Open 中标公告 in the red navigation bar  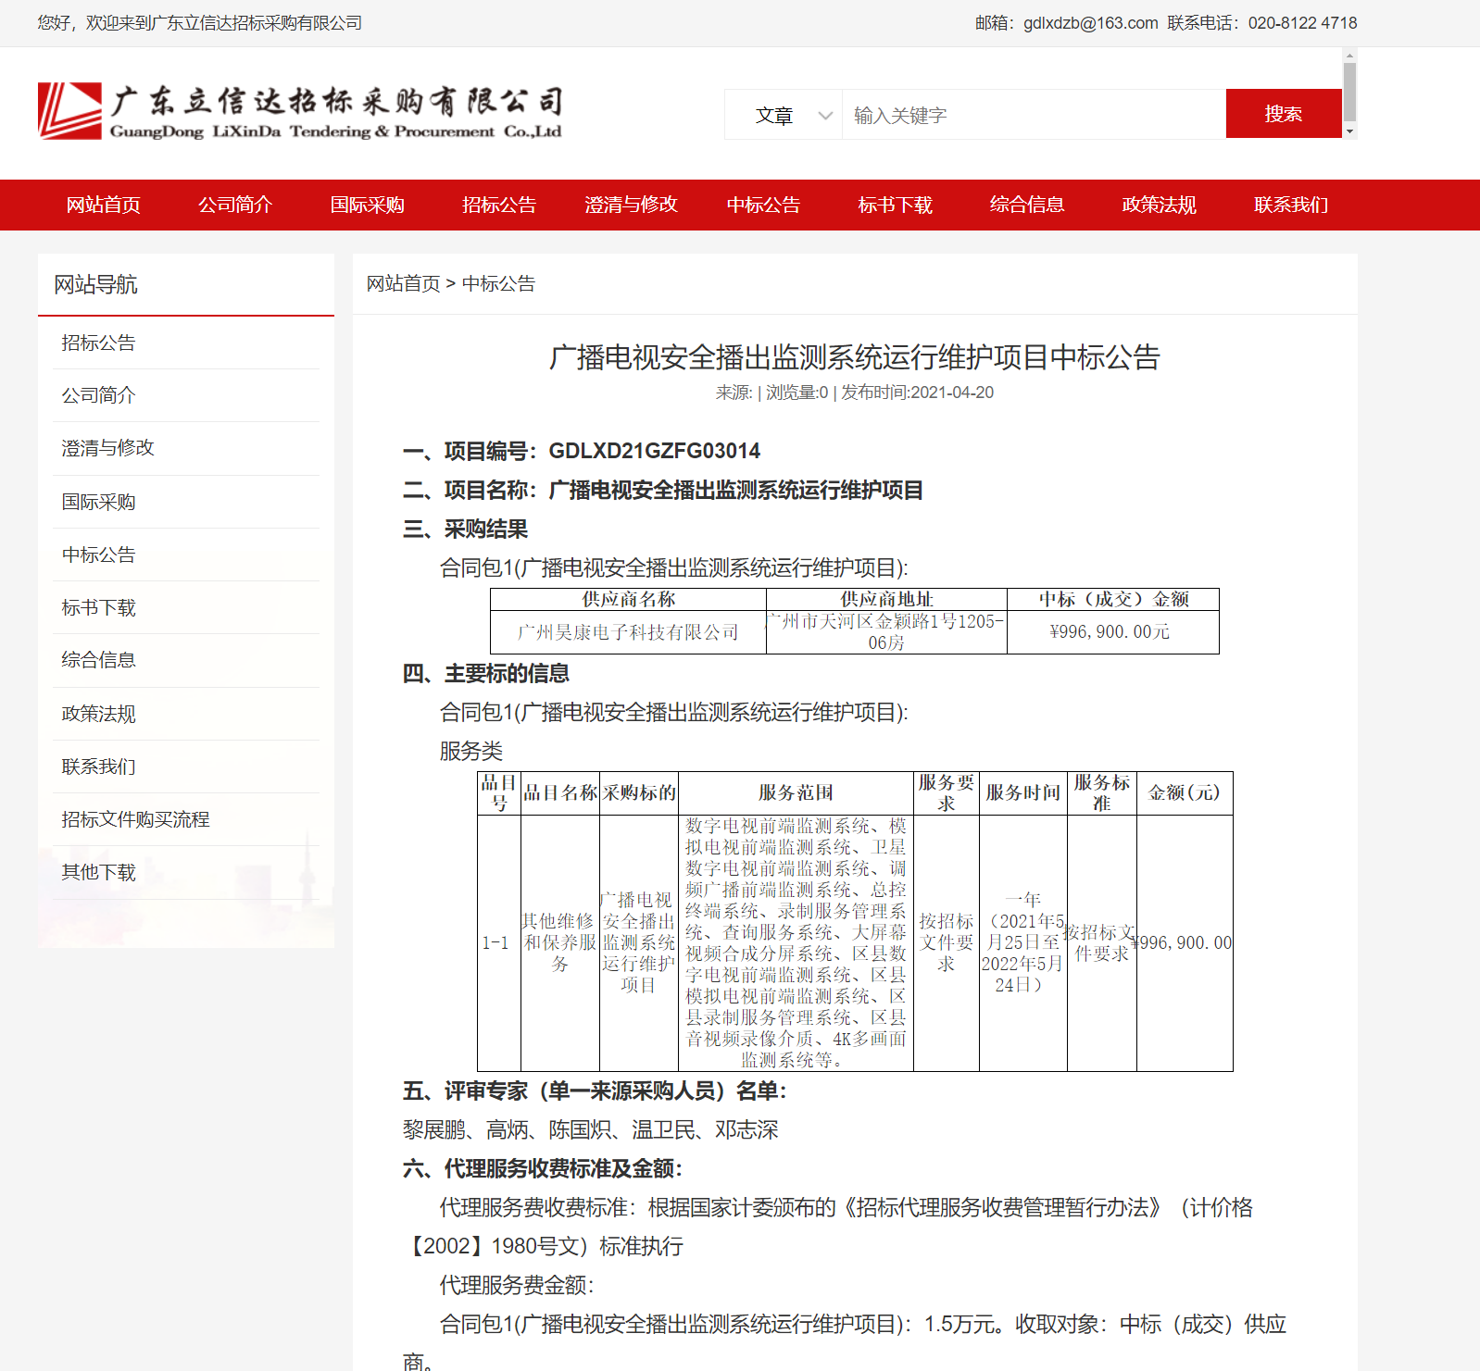(x=763, y=205)
